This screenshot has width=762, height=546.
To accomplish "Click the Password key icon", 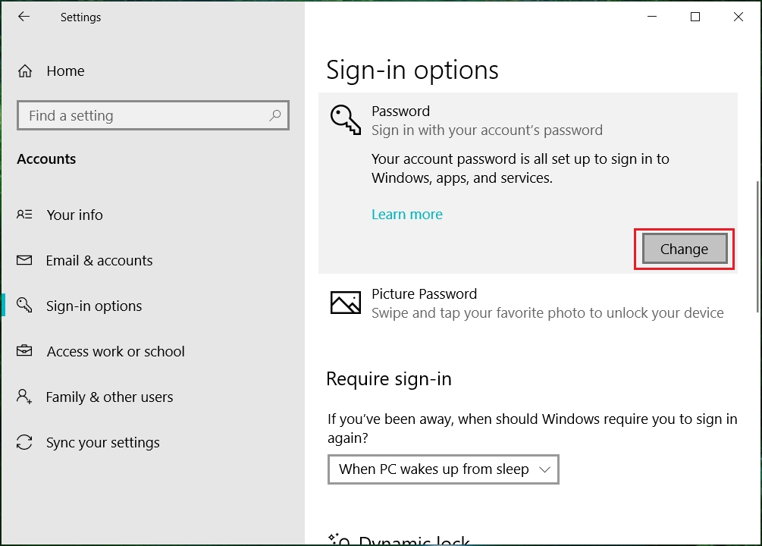I will coord(346,121).
